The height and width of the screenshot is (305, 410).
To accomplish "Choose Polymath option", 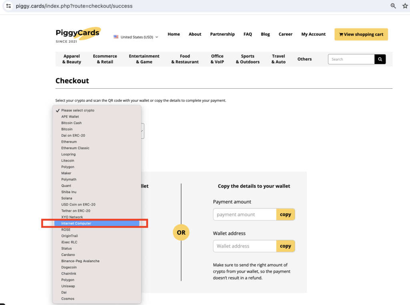I will click(x=97, y=179).
